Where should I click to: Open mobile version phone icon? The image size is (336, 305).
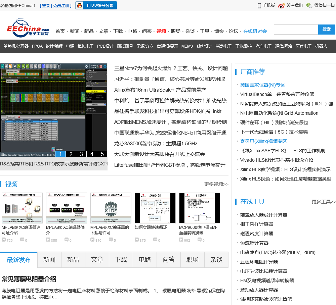tap(259, 6)
